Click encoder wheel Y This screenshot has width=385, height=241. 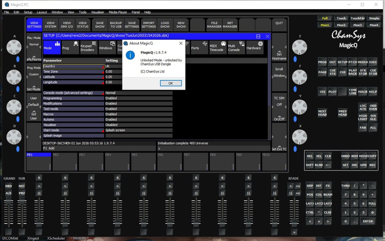coord(300,107)
